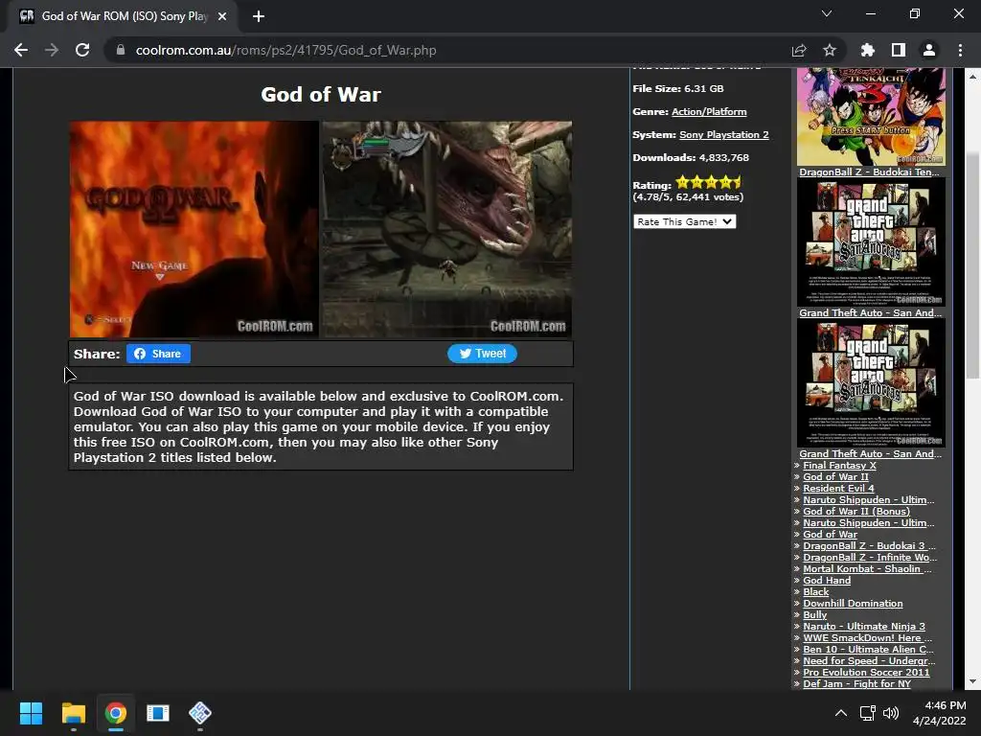
Task: Open Rate This Game dropdown
Action: click(x=684, y=221)
